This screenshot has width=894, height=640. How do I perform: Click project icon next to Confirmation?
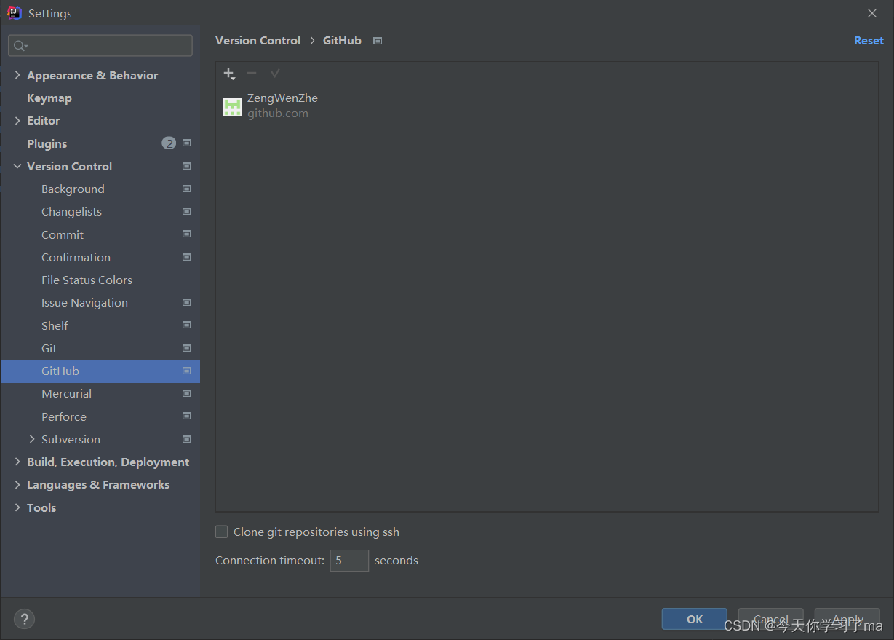pos(187,257)
